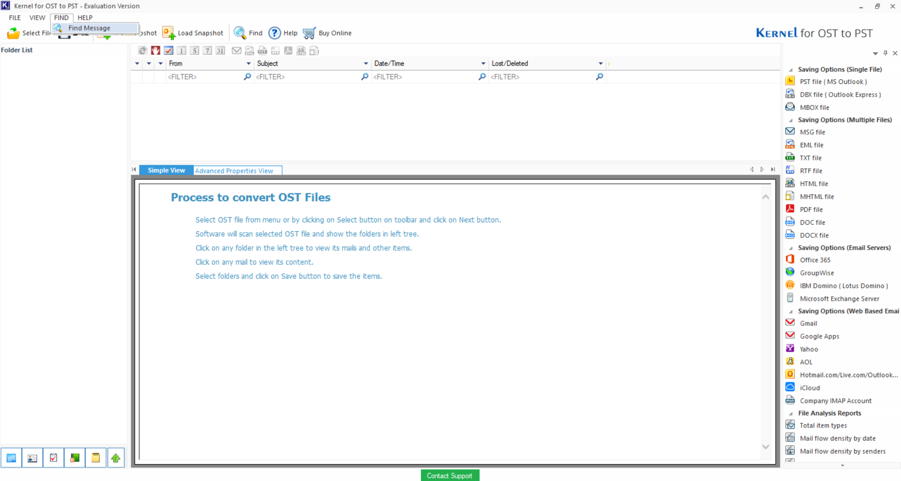
Task: Click the last-tab navigation arrow
Action: (773, 169)
